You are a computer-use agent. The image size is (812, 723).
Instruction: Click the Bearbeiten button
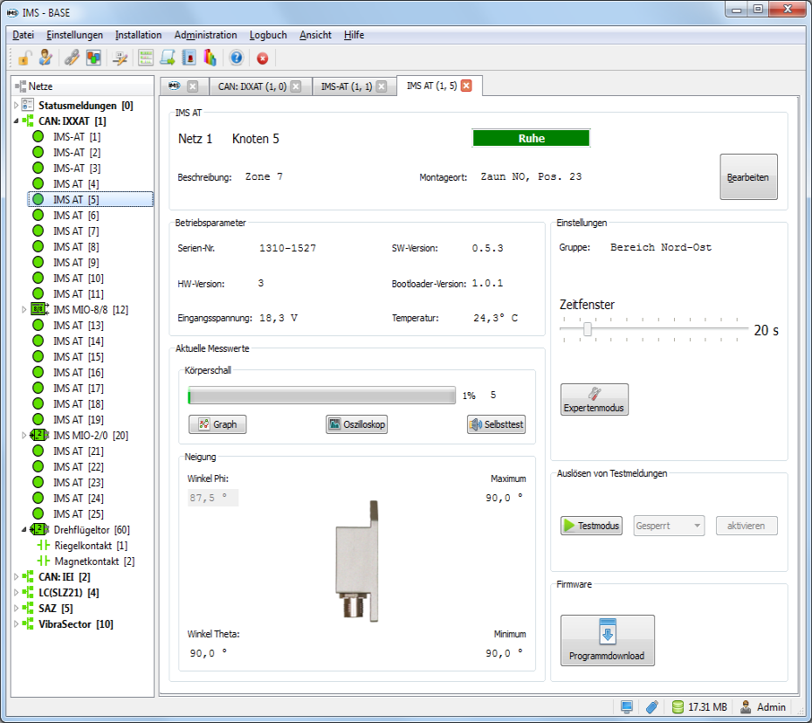747,177
